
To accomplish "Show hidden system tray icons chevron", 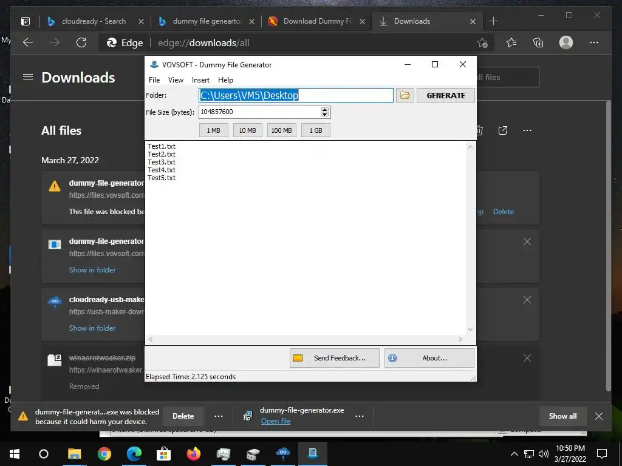I will coord(514,454).
